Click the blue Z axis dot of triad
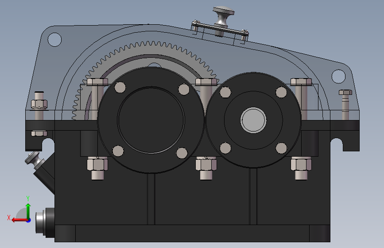This screenshot has width=384, height=248. [29, 220]
